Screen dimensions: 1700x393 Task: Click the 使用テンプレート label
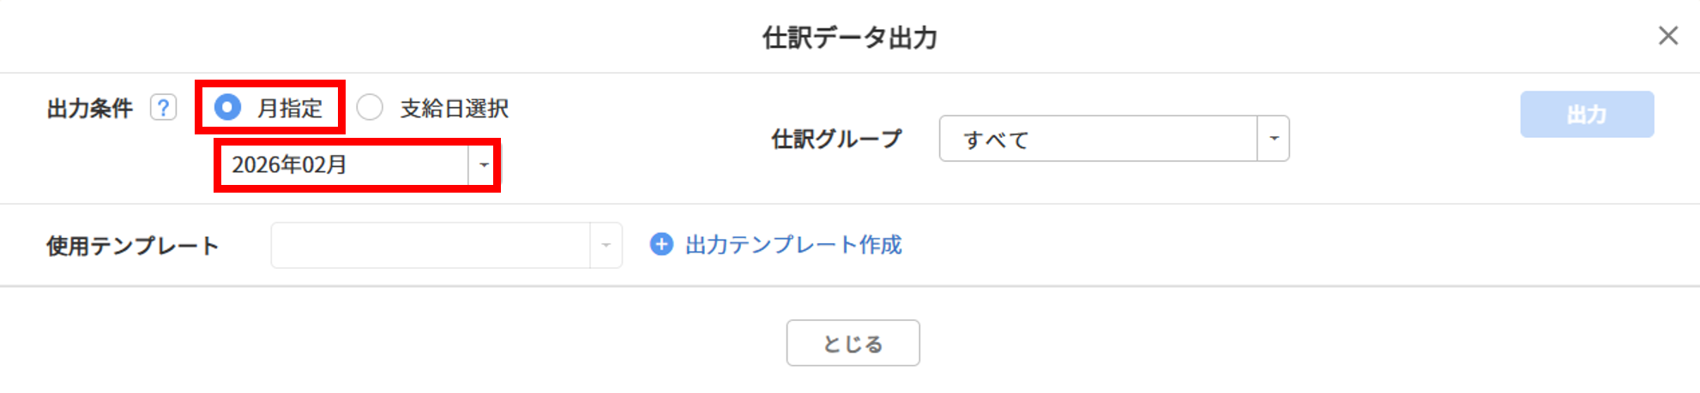point(133,247)
